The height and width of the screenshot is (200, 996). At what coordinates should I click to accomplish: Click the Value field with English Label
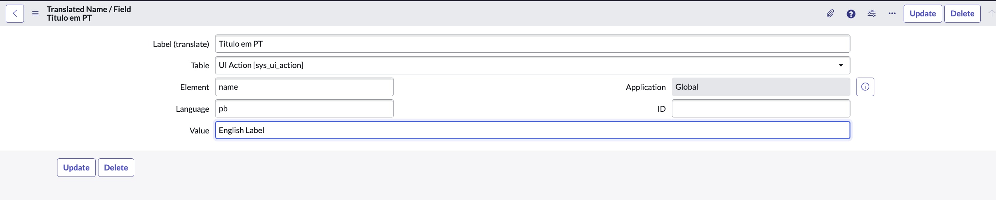click(x=532, y=130)
